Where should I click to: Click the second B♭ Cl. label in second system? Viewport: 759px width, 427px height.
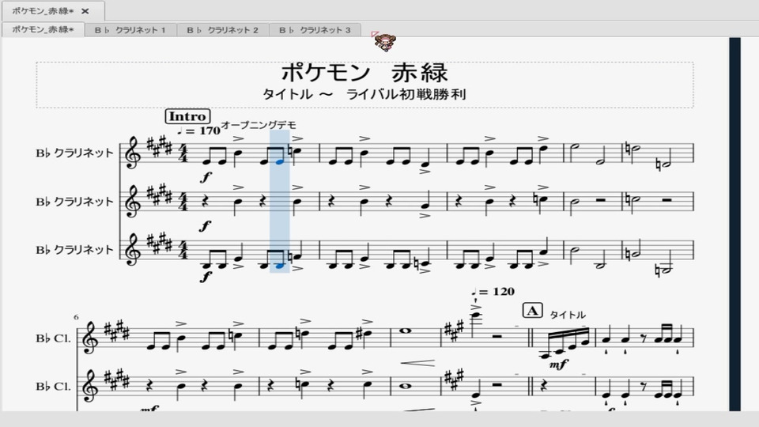point(53,387)
